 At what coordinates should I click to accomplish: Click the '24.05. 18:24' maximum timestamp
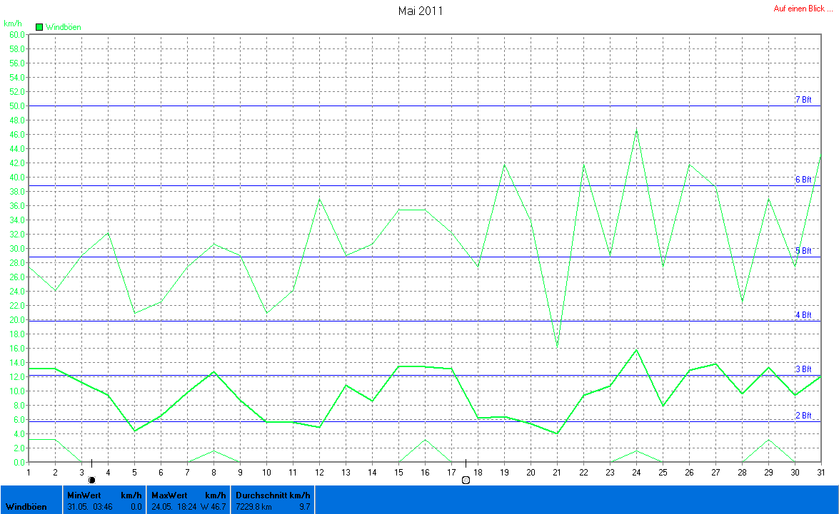(174, 507)
